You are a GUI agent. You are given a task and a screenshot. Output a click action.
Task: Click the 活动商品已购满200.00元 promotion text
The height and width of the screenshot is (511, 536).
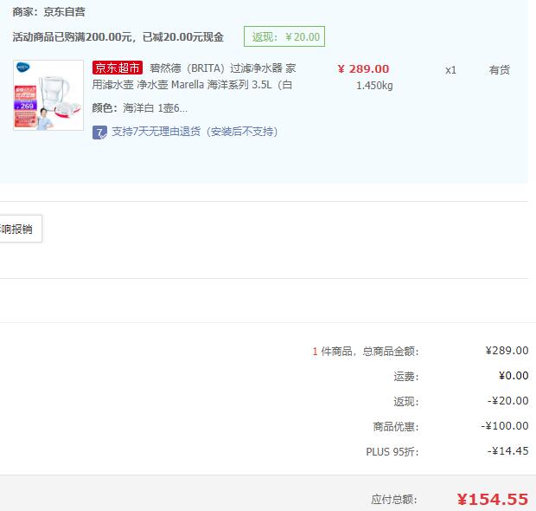(x=118, y=36)
